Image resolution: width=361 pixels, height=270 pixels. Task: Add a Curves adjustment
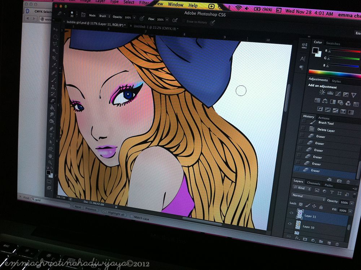pos(338,94)
